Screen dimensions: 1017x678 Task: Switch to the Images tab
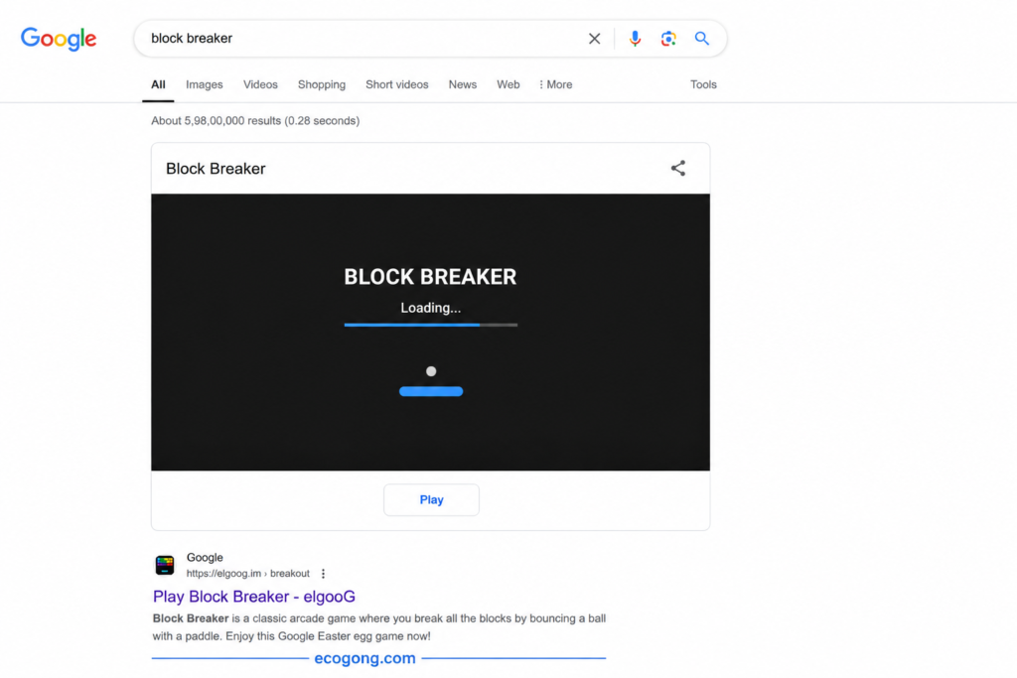[205, 85]
